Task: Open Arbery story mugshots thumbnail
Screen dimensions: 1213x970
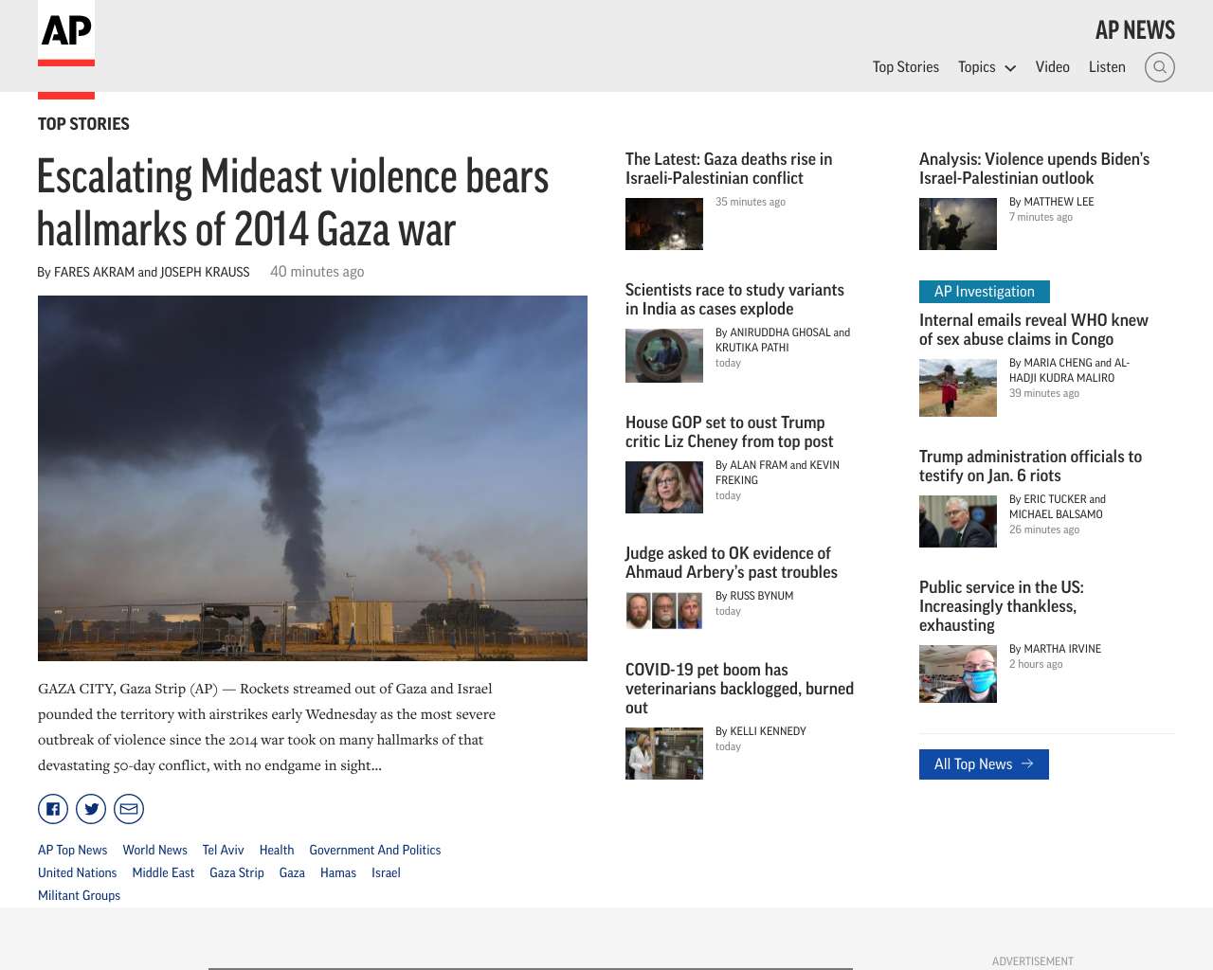Action: pos(664,610)
